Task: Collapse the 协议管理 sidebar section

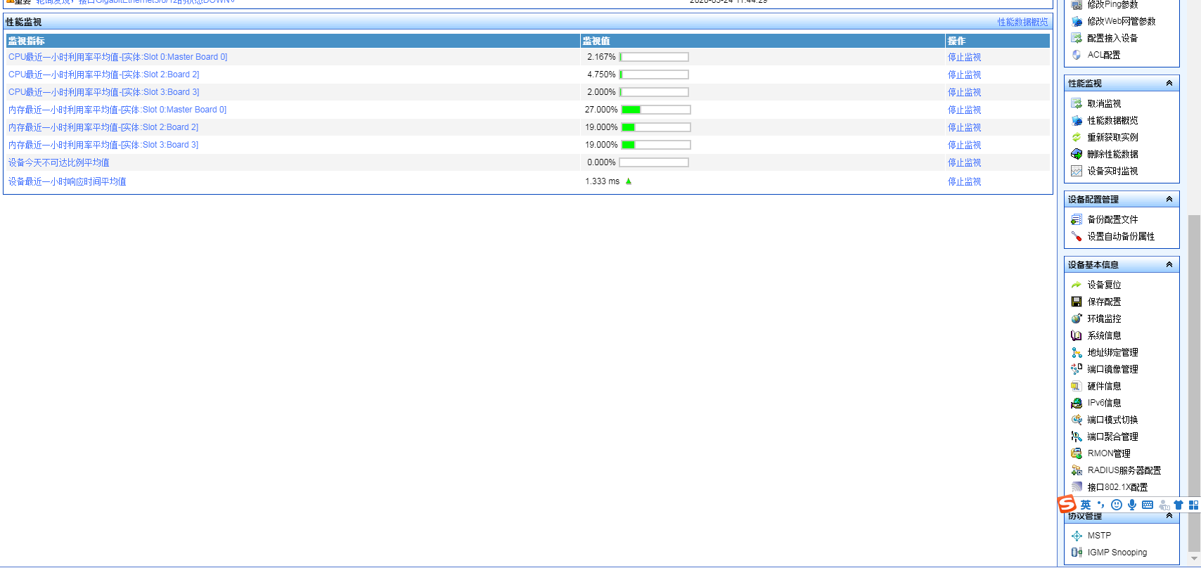Action: click(1169, 516)
